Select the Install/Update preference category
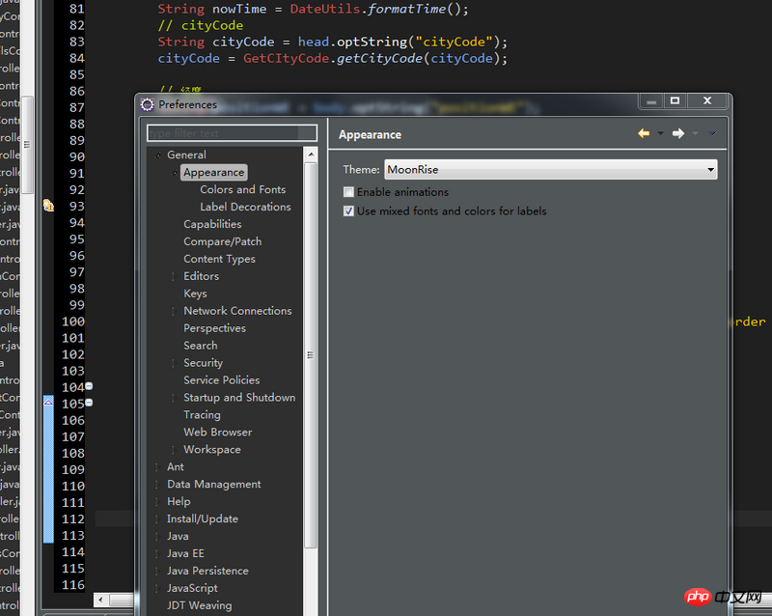This screenshot has height=616, width=772. click(203, 518)
